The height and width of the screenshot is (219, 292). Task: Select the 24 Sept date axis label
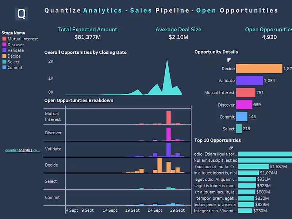tap(155, 210)
